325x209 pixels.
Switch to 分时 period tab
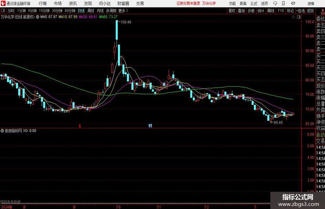(x=11, y=11)
